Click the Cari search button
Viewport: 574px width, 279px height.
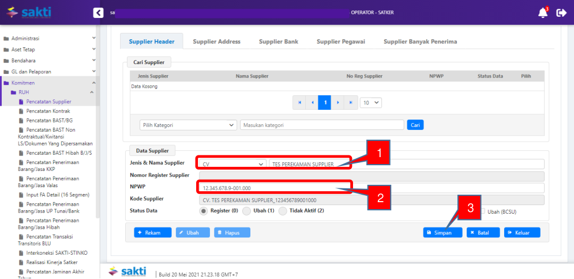[x=415, y=125]
